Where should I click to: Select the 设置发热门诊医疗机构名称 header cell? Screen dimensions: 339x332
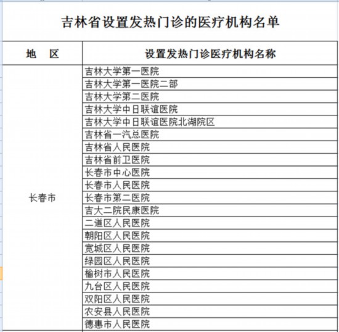click(210, 53)
